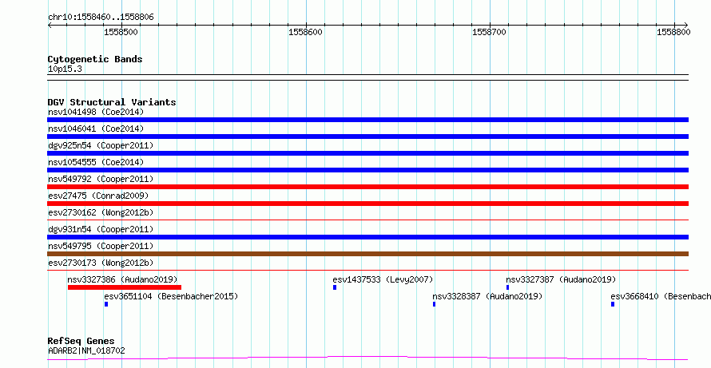The image size is (711, 368).
Task: Click esv2730173 (Wong2012b) variant label
Action: click(x=101, y=263)
